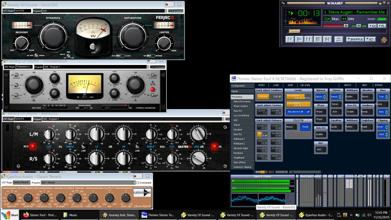Toggle SHUFFLE in Winamp
This screenshot has height=220, width=391.
click(x=355, y=39)
